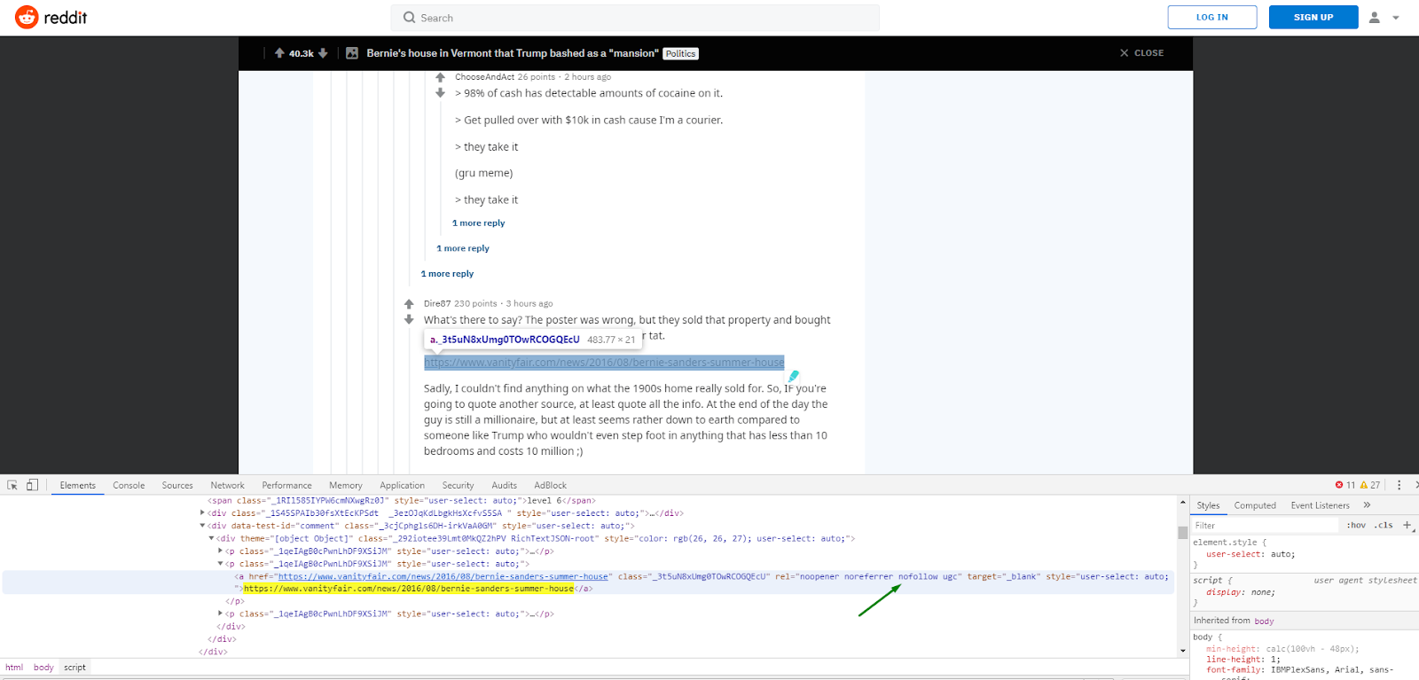
Task: Upvote ChooseAndAct's comment
Action: click(x=440, y=78)
